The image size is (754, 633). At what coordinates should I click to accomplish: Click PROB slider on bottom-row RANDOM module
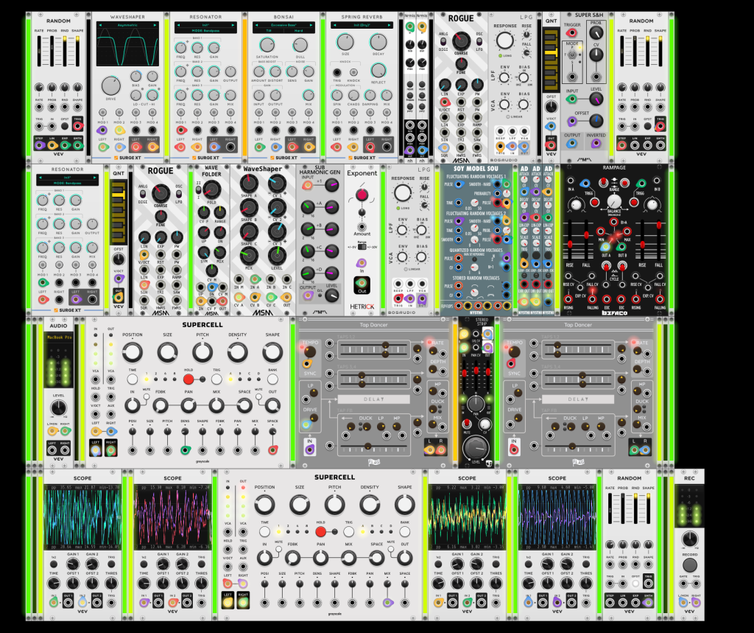click(623, 508)
